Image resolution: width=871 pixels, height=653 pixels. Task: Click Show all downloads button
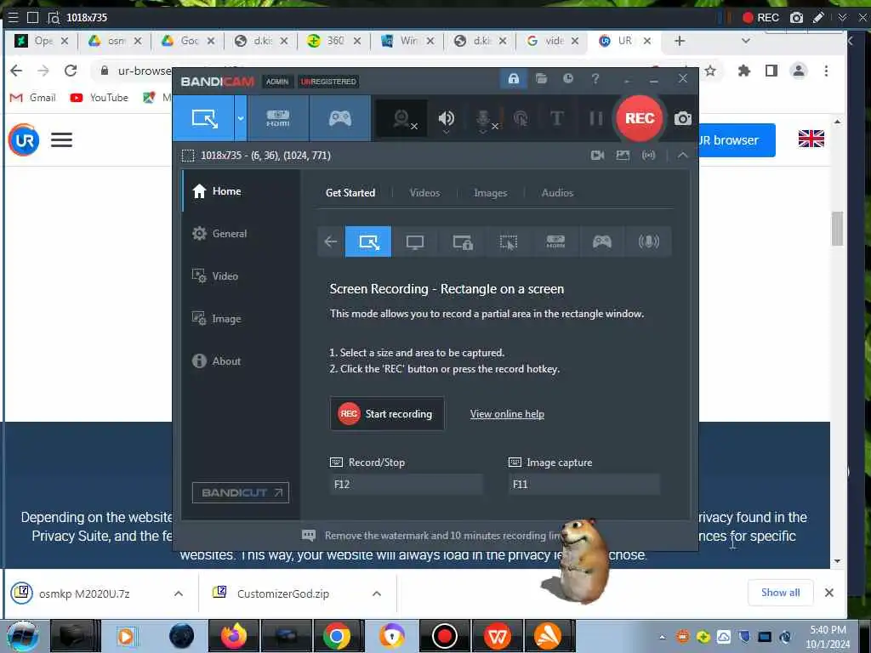pos(781,593)
